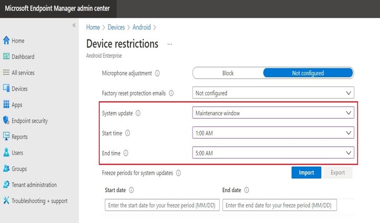Open Endpoint security shield icon
The height and width of the screenshot is (223, 380).
[x=6, y=121]
